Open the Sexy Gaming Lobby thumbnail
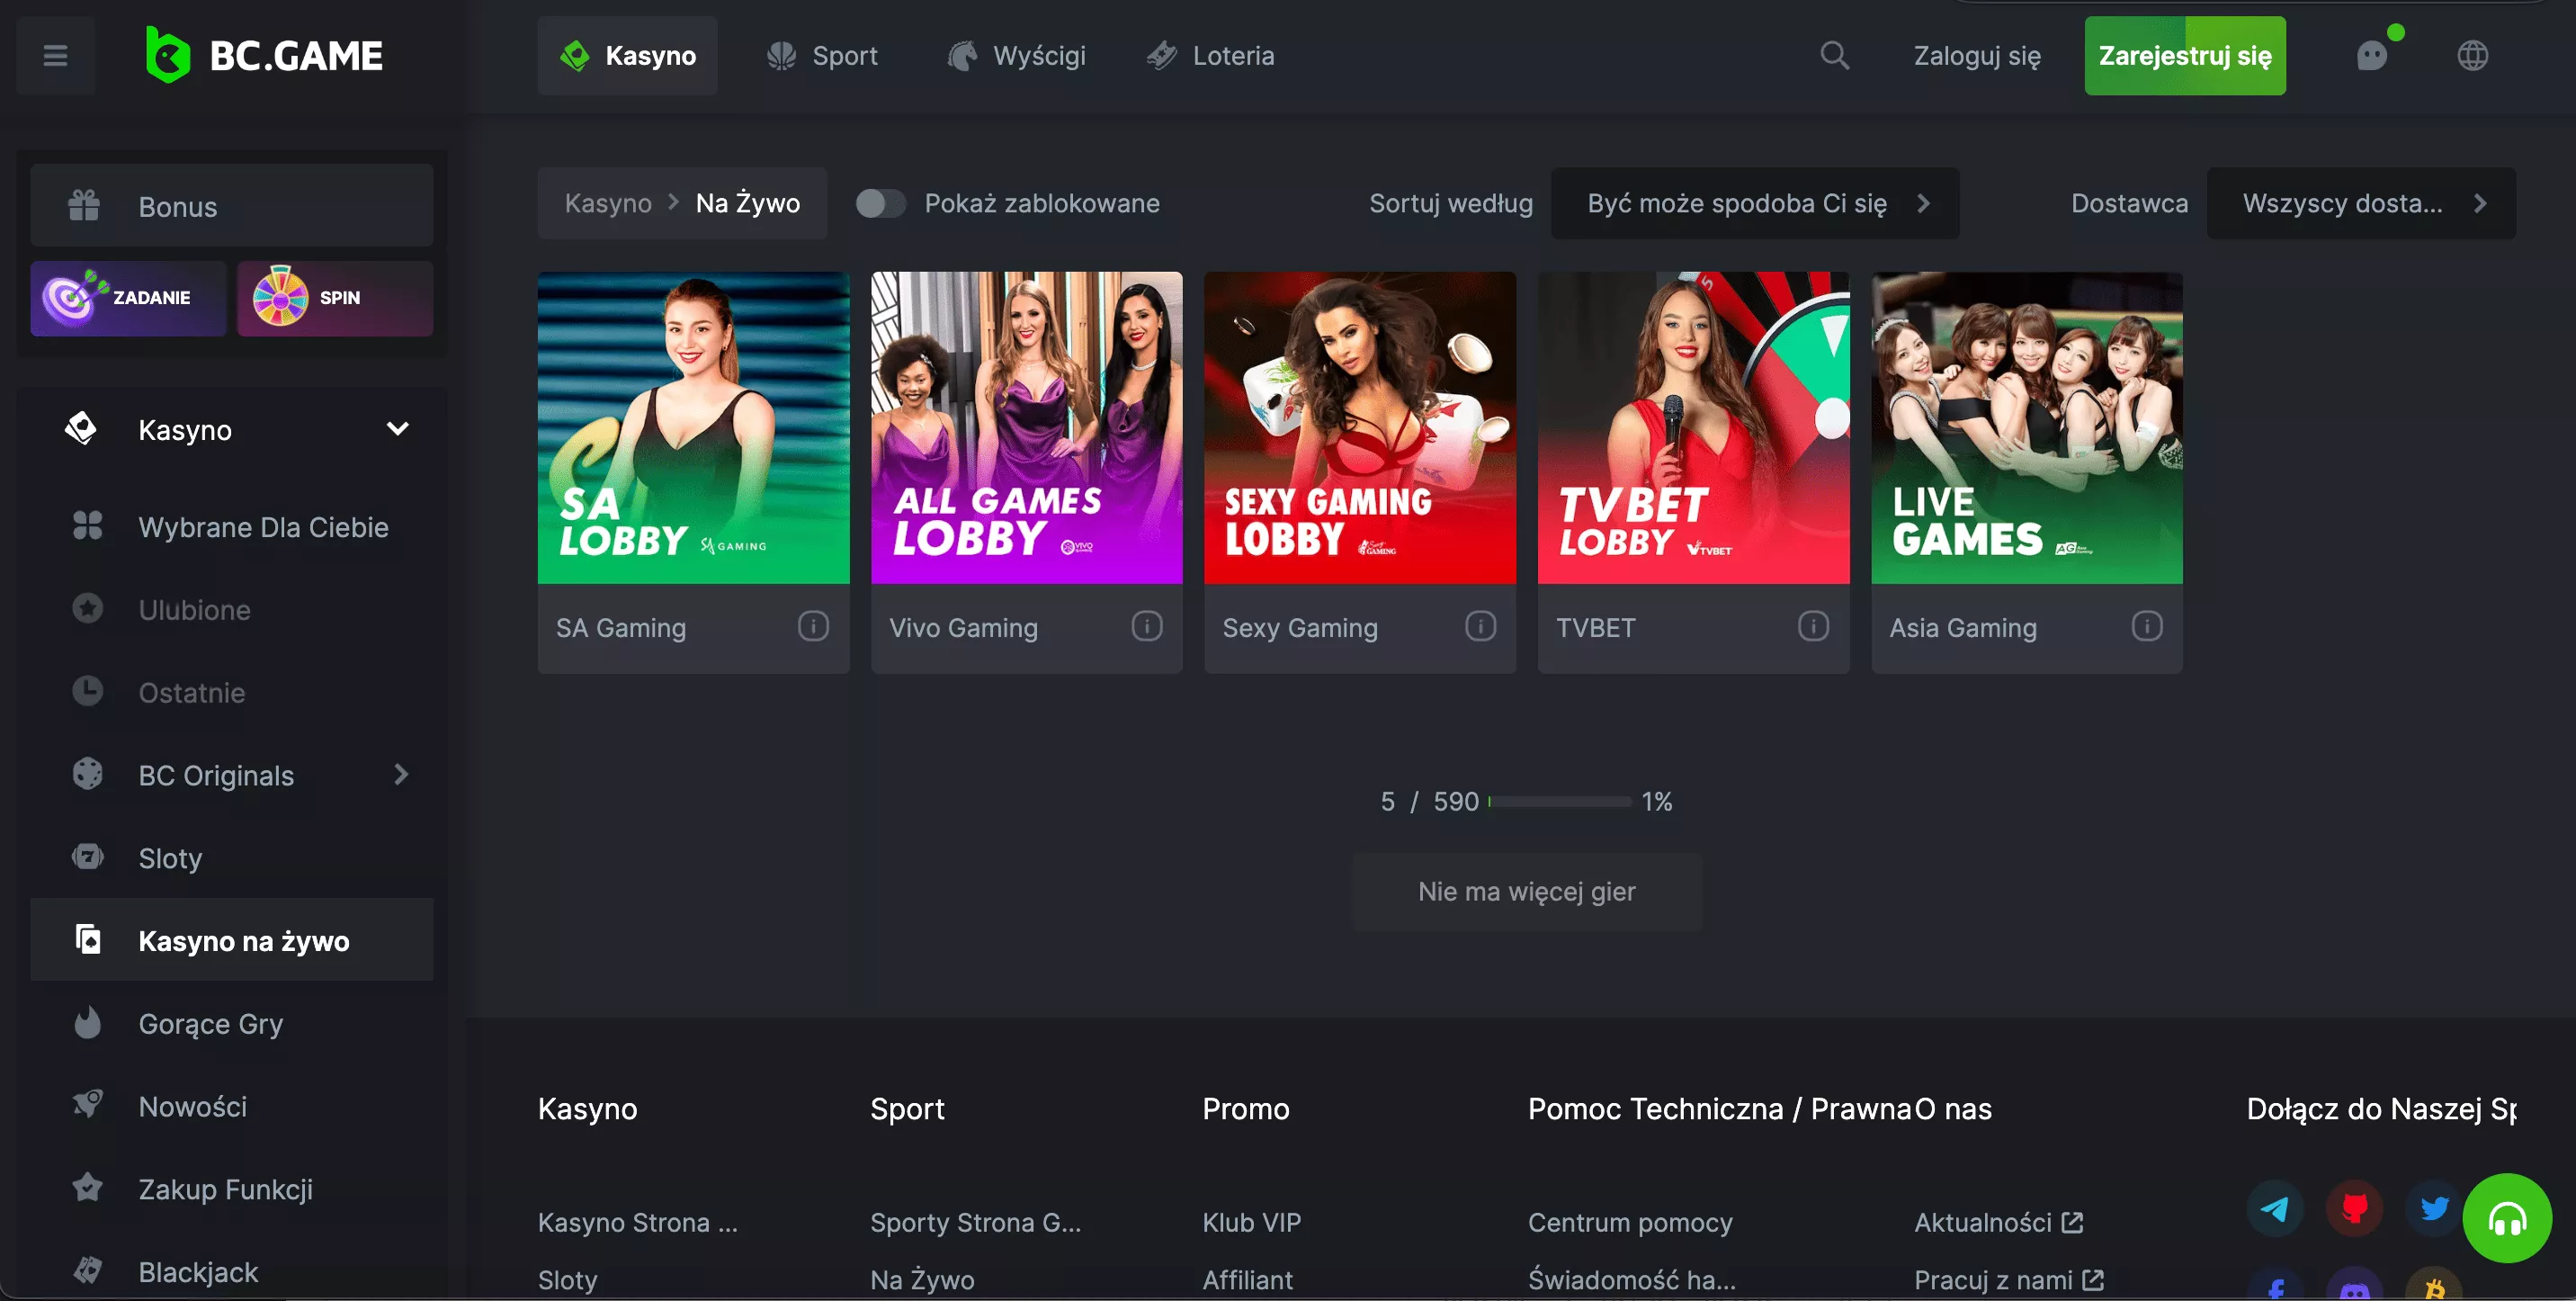Image resolution: width=2576 pixels, height=1301 pixels. click(x=1359, y=428)
